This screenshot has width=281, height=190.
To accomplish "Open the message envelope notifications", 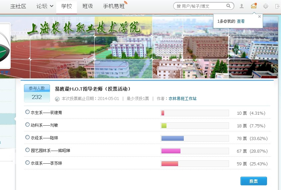I will pyautogui.click(x=254, y=6).
